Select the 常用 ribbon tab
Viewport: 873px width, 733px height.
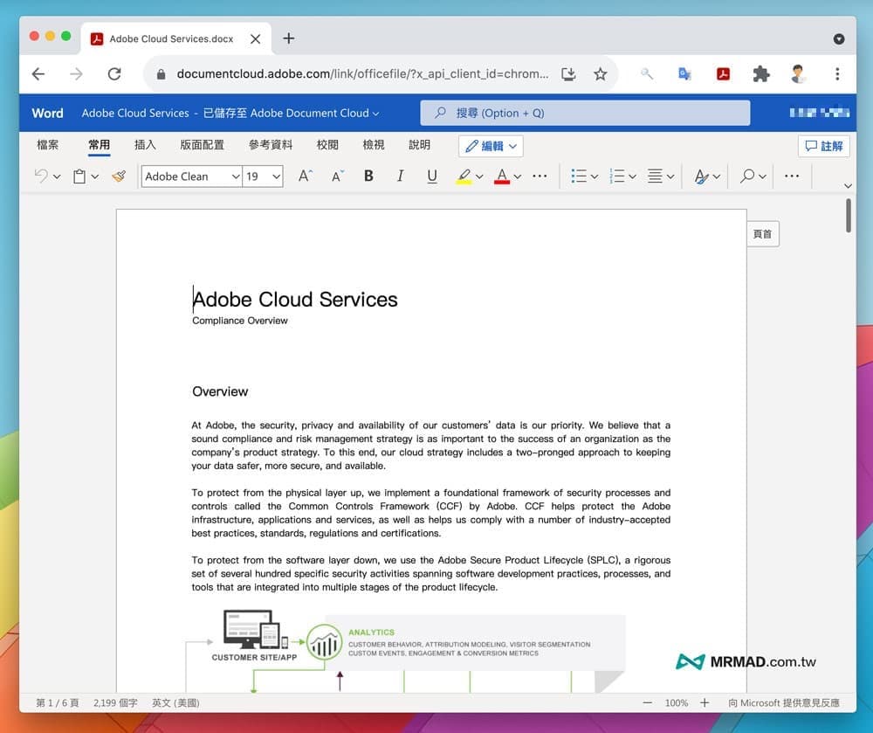pyautogui.click(x=100, y=145)
